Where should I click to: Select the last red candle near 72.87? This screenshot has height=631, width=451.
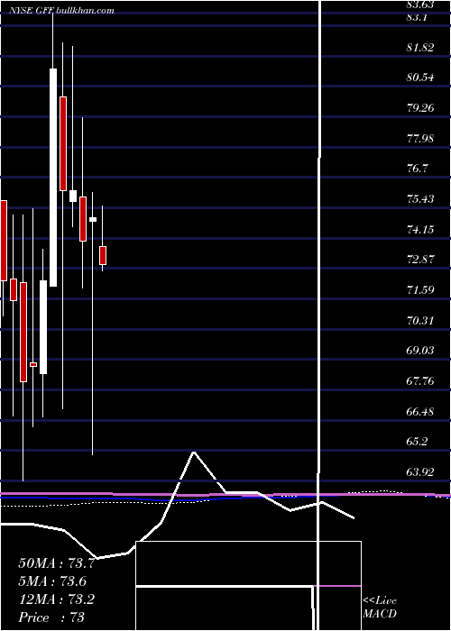(x=103, y=255)
